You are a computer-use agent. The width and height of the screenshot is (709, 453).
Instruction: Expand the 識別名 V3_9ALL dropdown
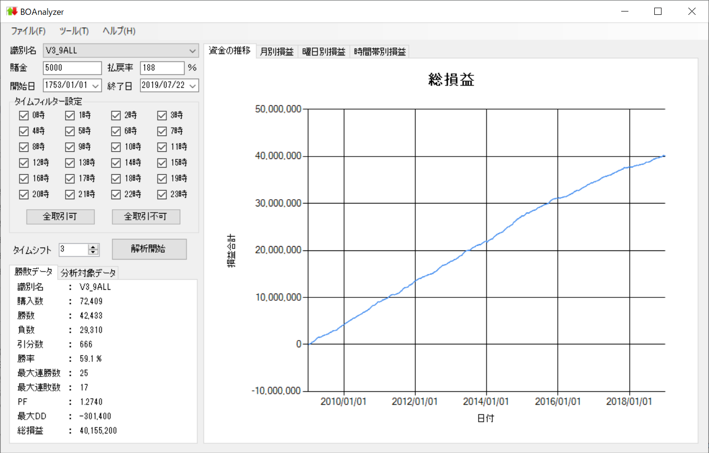pyautogui.click(x=192, y=51)
